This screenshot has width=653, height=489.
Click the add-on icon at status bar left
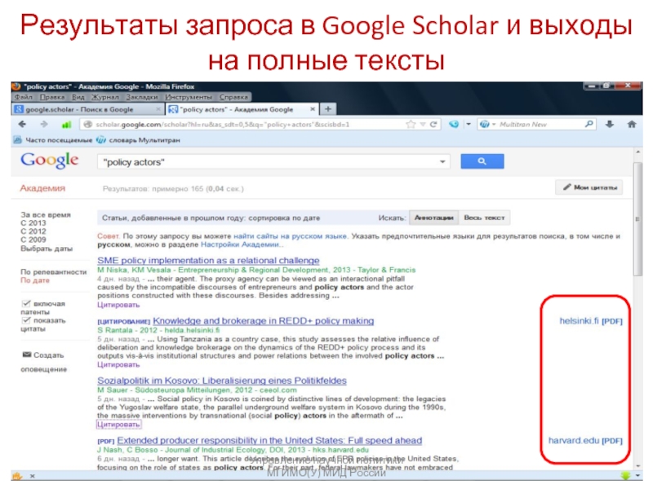[x=17, y=476]
